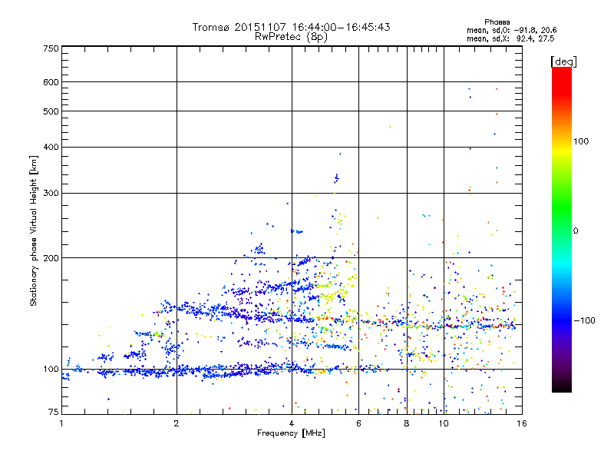This screenshot has height=461, width=614.
Task: Click the x-axis tick label '4'
Action: tap(292, 423)
